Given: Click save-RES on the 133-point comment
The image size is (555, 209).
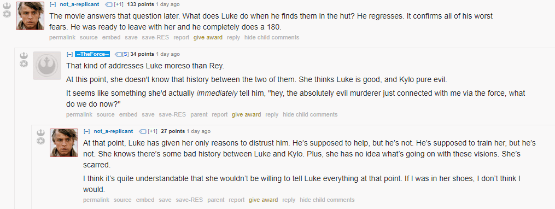Looking at the screenshot, I should (155, 37).
